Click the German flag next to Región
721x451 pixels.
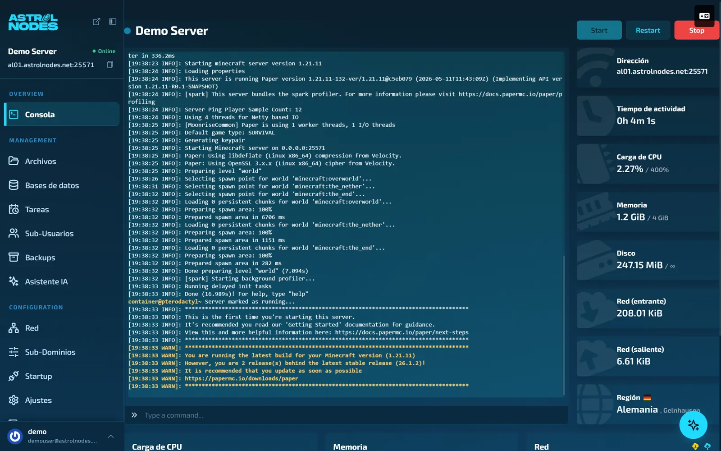[647, 398]
